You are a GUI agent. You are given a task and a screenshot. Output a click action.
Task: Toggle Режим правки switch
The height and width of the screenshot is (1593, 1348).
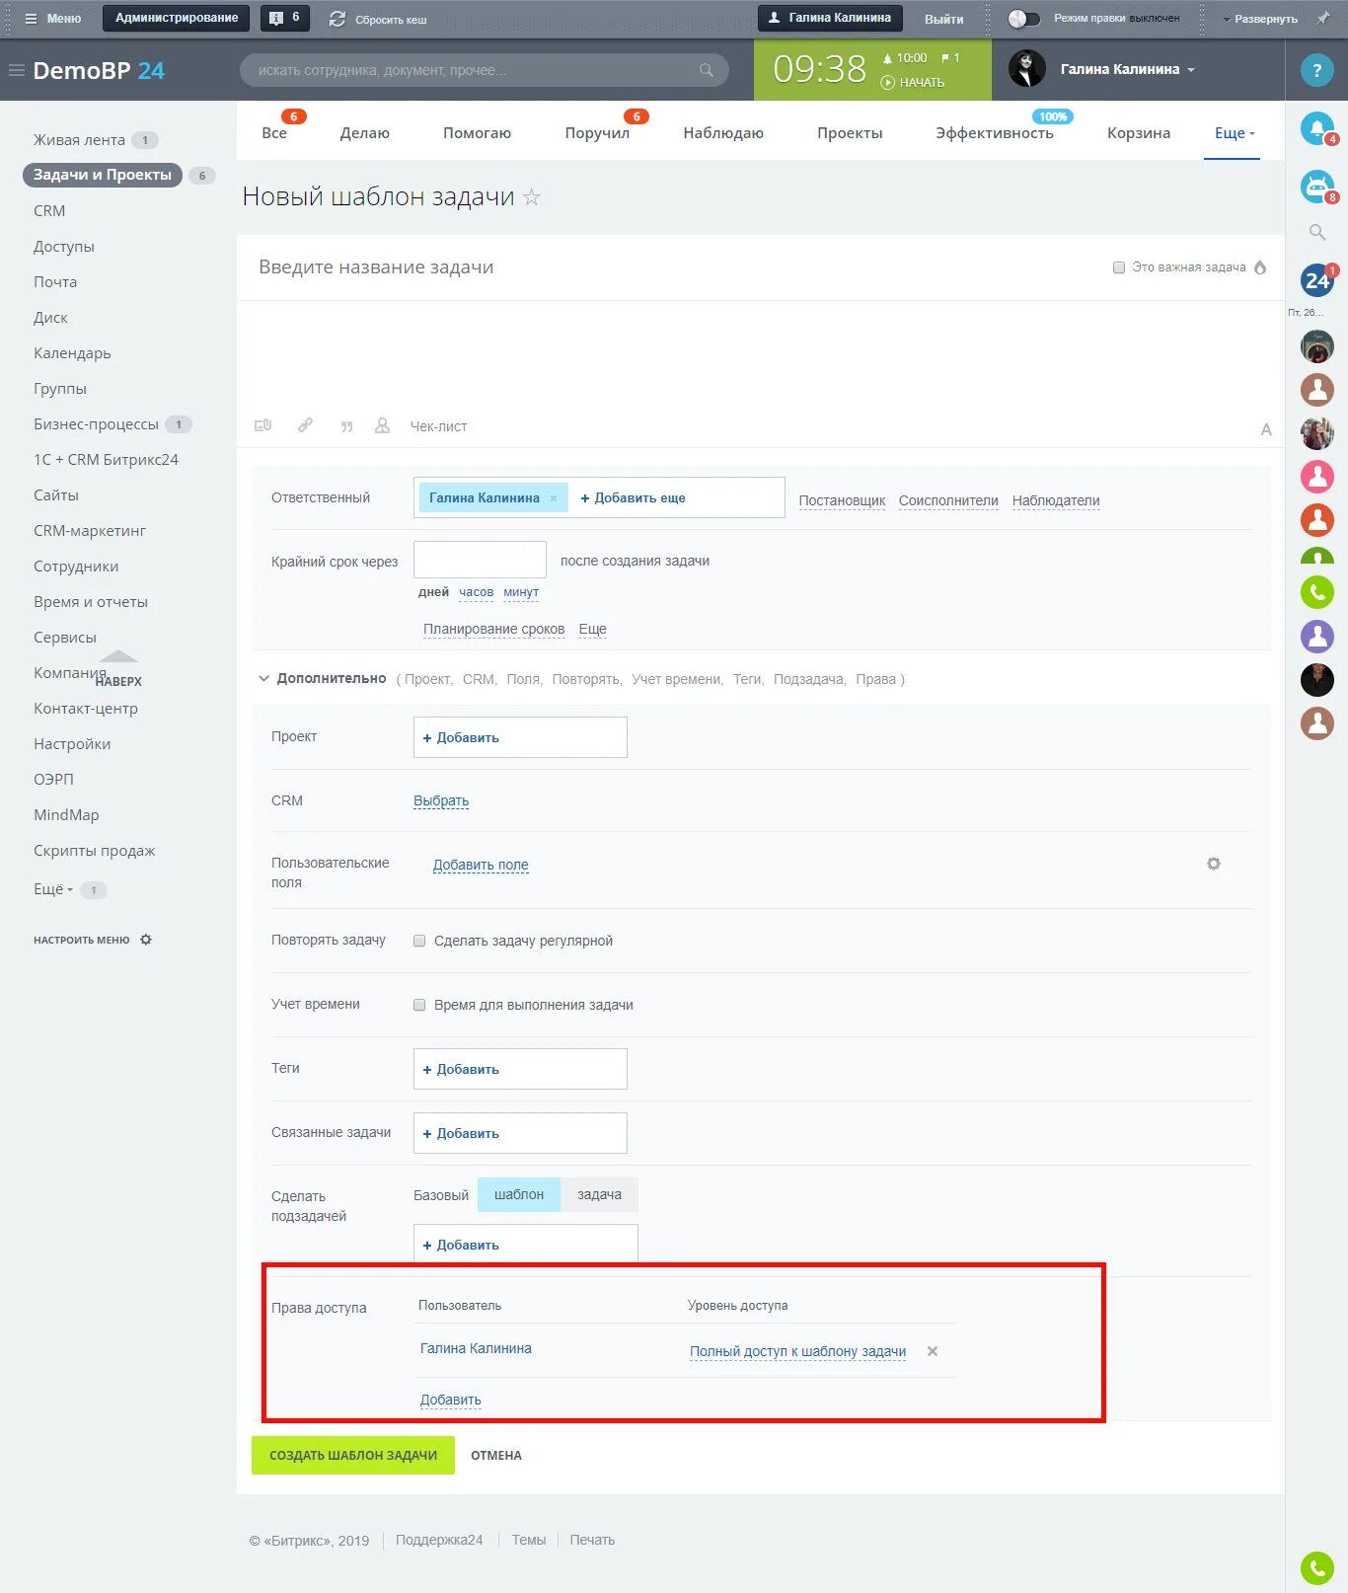[x=1023, y=19]
